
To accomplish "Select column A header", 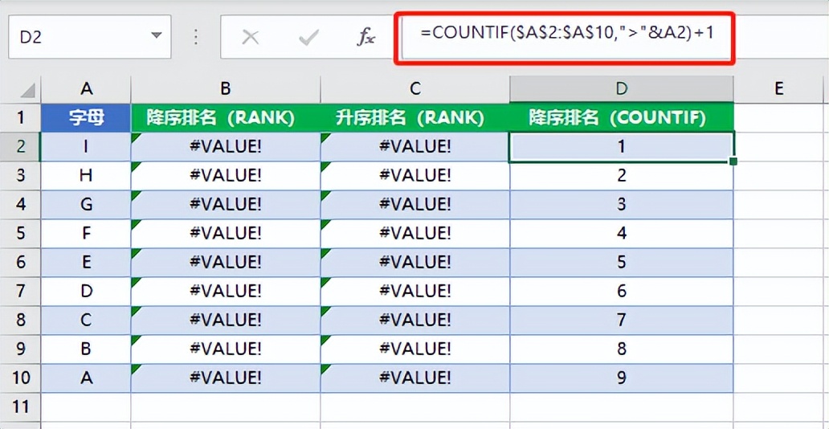I will tap(86, 89).
